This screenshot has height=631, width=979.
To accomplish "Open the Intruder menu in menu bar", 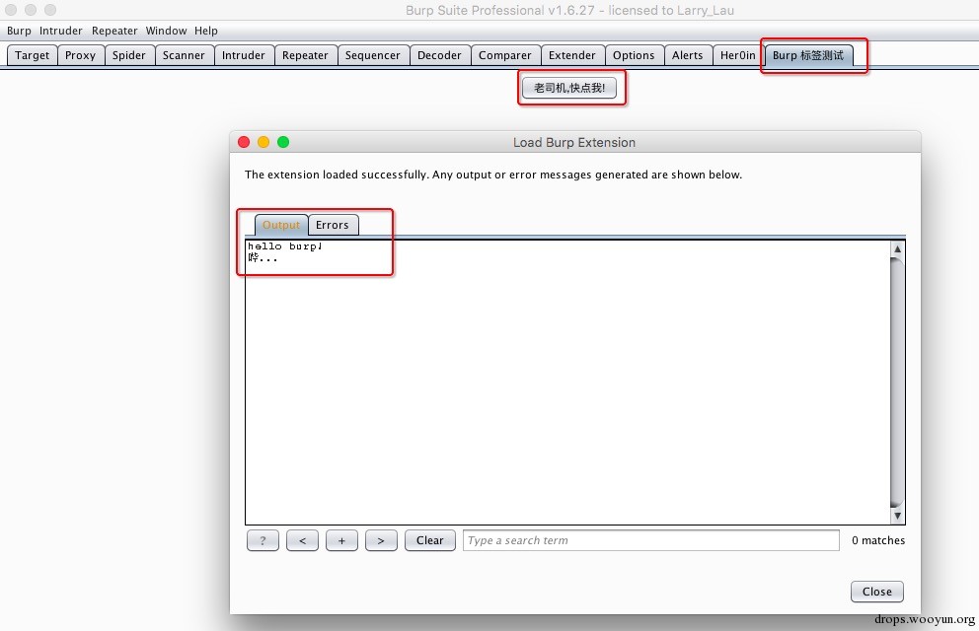I will click(x=60, y=31).
